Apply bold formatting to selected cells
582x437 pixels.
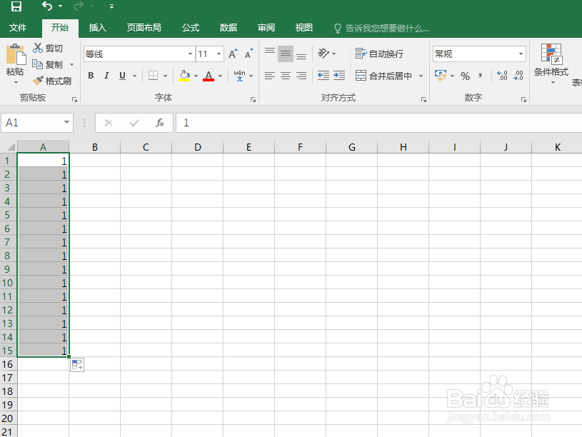91,75
